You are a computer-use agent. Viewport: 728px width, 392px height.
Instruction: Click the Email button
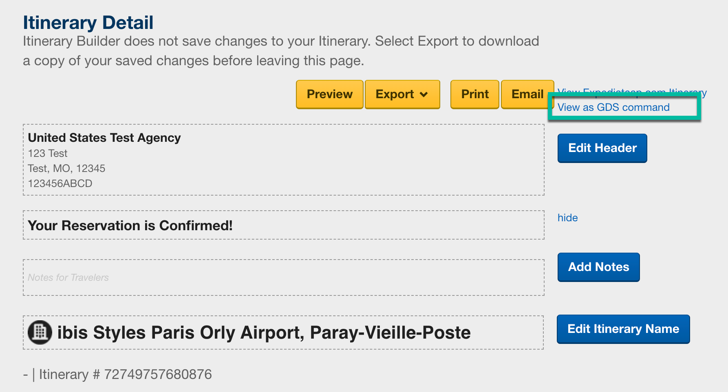(x=527, y=94)
